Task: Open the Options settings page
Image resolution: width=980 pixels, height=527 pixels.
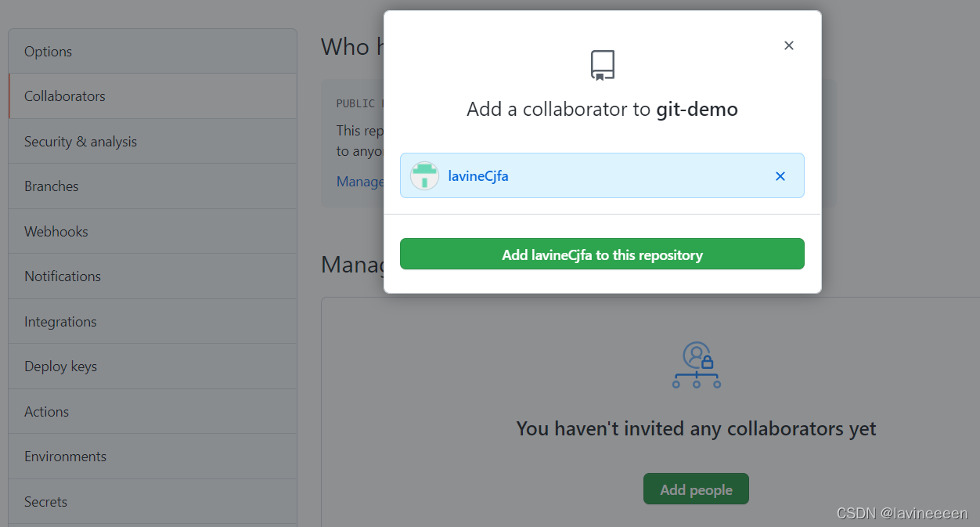Action: (x=153, y=52)
